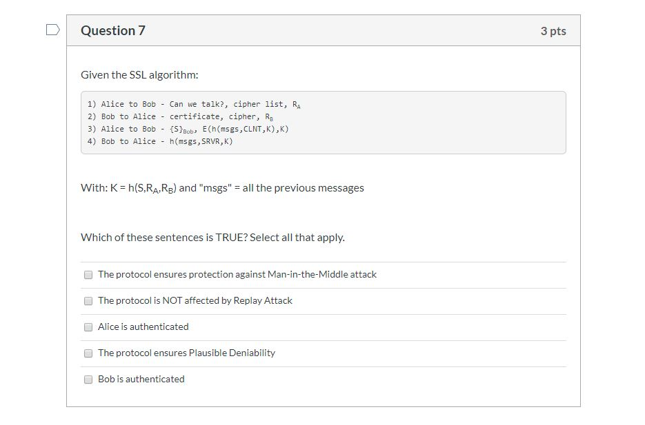Check 'The protocol ensures protection against Man-in-the-Middle attack'

pyautogui.click(x=88, y=274)
